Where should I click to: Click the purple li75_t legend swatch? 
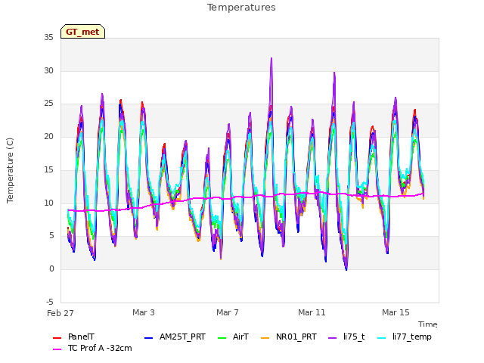(x=333, y=338)
